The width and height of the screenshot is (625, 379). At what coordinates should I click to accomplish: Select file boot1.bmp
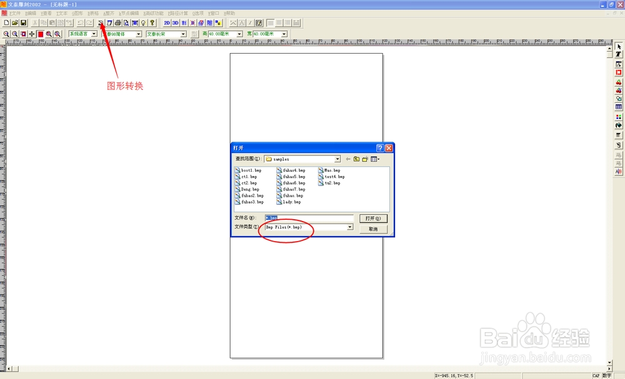248,170
